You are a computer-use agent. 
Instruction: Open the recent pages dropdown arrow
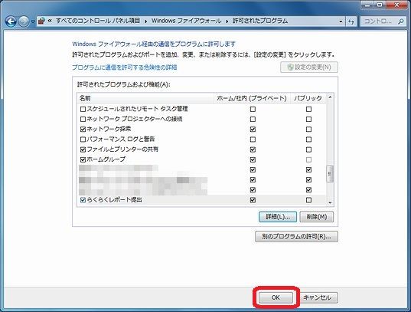[x=33, y=21]
